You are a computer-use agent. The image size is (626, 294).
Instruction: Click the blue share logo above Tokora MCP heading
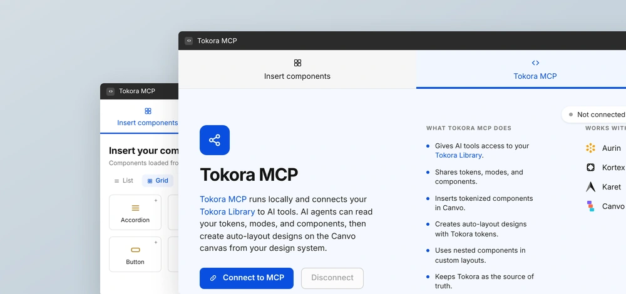click(215, 140)
